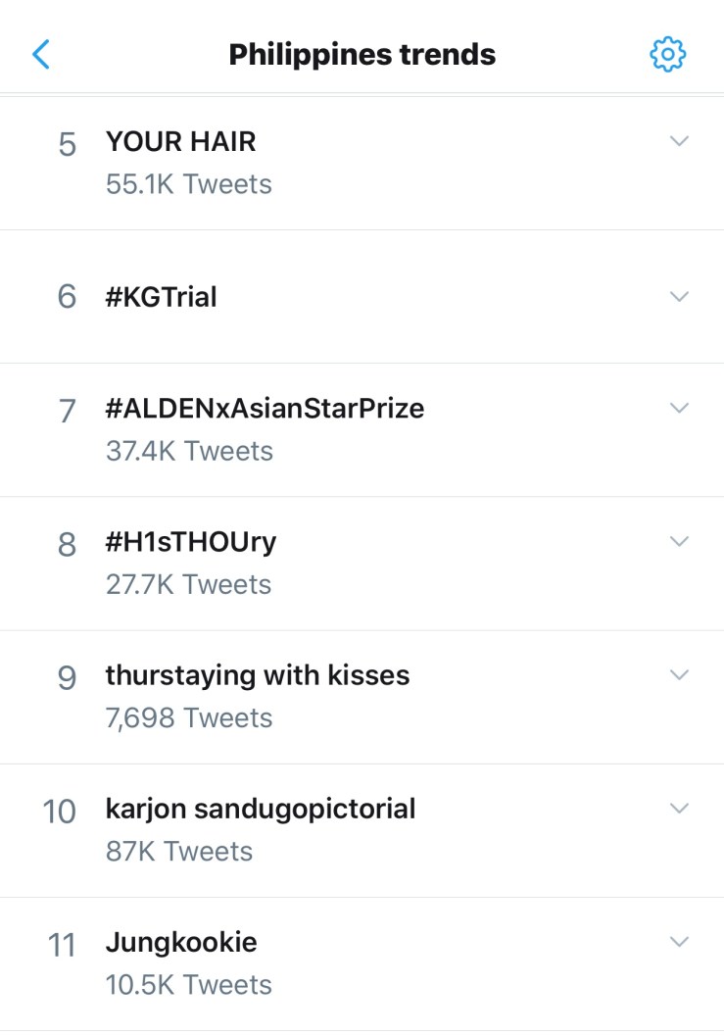Tap the 87K Tweets count
The width and height of the screenshot is (724, 1035).
(179, 851)
